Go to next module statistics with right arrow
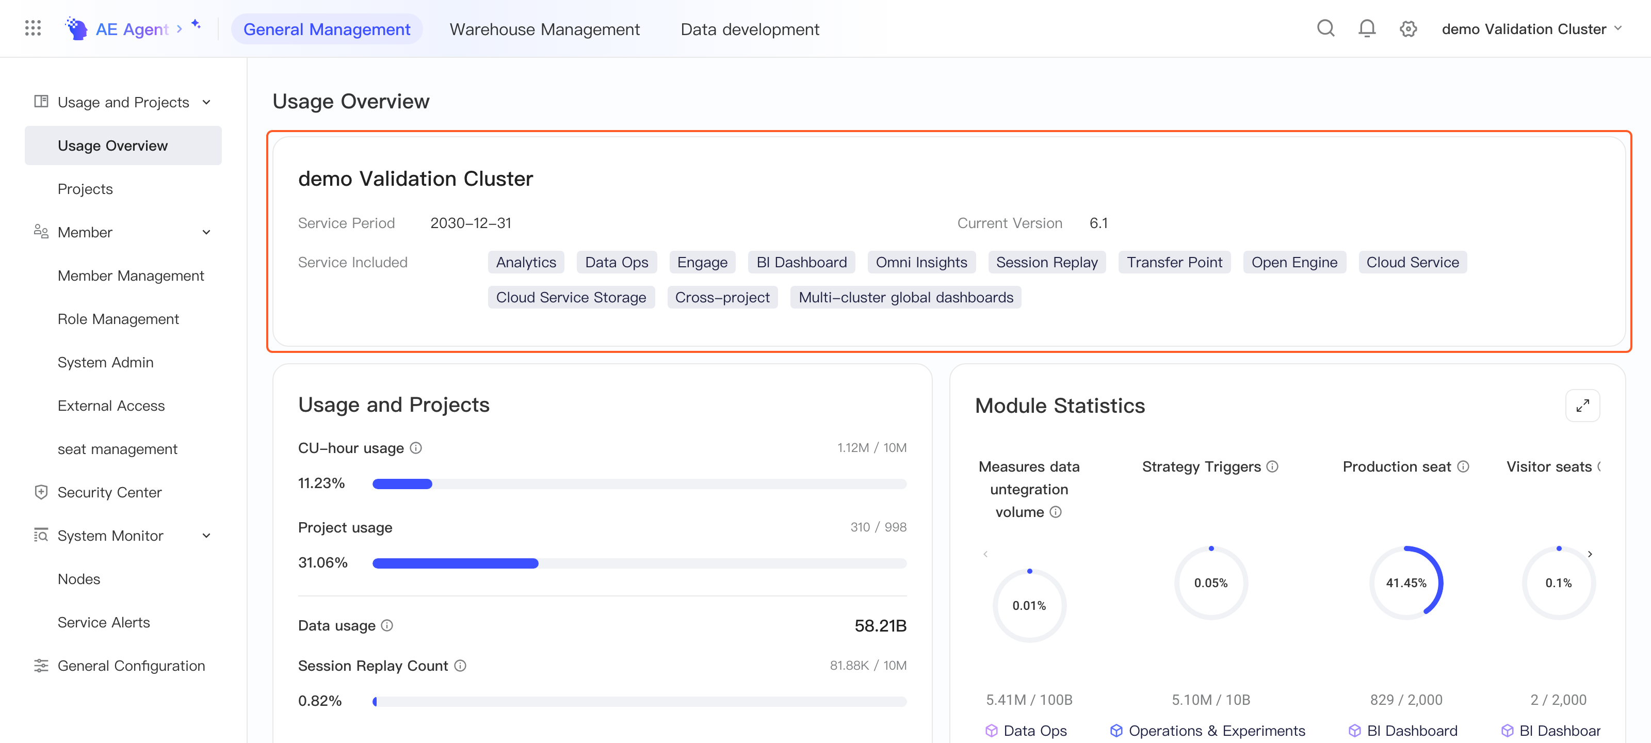 [1590, 554]
